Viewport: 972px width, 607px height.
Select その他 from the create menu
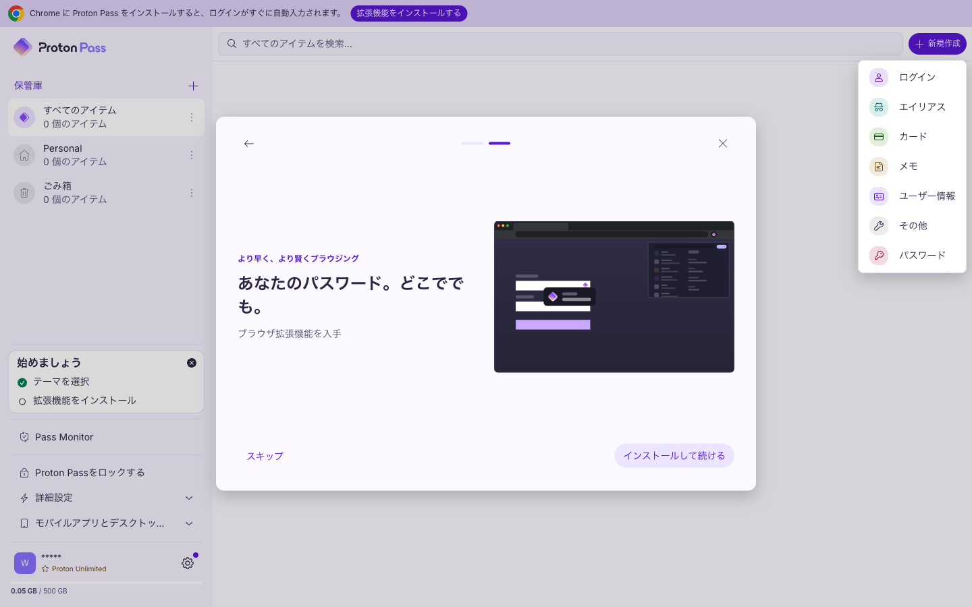pos(912,226)
